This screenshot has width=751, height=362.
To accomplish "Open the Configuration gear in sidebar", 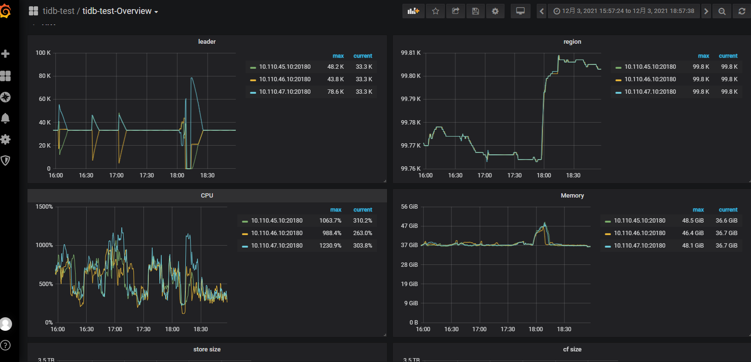I will point(6,139).
